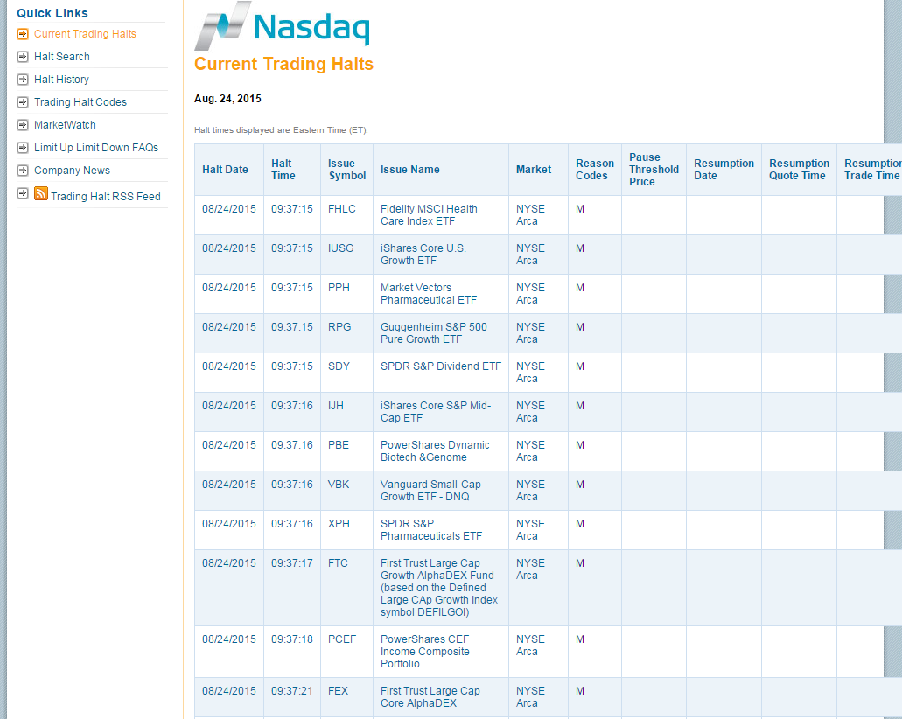Open the Trading Halt RSS Feed link
Image resolution: width=902 pixels, height=719 pixels.
click(106, 197)
